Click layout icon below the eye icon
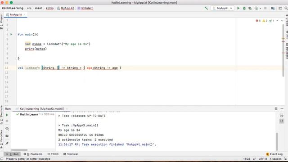 click(x=7, y=136)
